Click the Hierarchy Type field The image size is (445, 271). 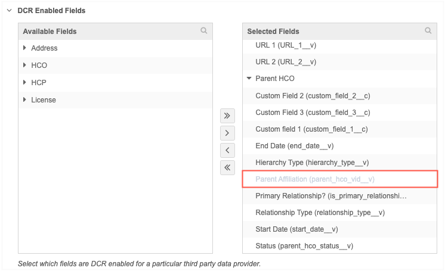[x=311, y=163]
